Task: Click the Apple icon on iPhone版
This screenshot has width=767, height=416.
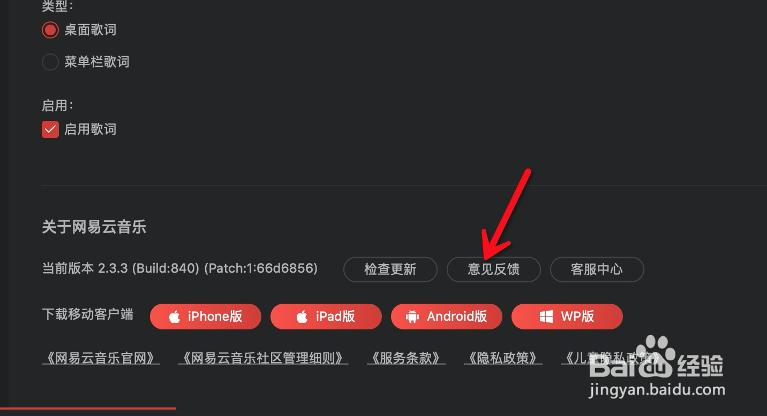Action: [x=175, y=317]
